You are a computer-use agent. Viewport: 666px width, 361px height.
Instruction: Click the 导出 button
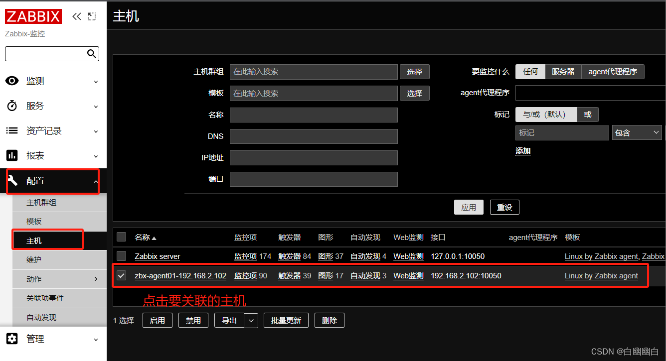(229, 320)
